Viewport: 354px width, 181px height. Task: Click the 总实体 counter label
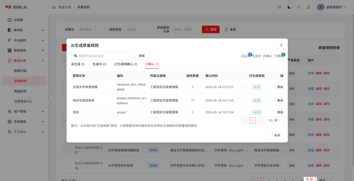click(245, 56)
